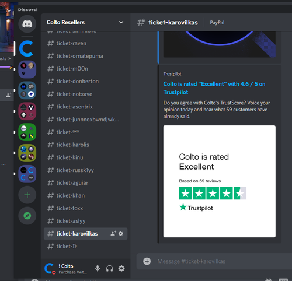Open Discord home direct messages icon

pos(27,24)
